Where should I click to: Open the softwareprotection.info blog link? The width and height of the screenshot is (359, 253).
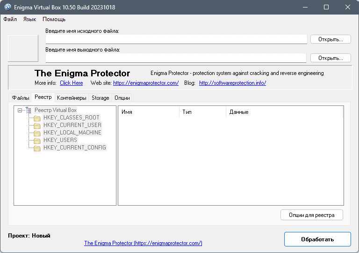(x=233, y=83)
